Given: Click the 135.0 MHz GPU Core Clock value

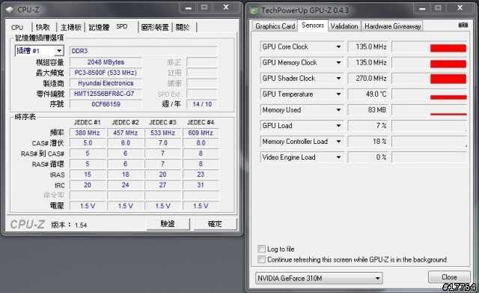Looking at the screenshot, I should pos(367,46).
